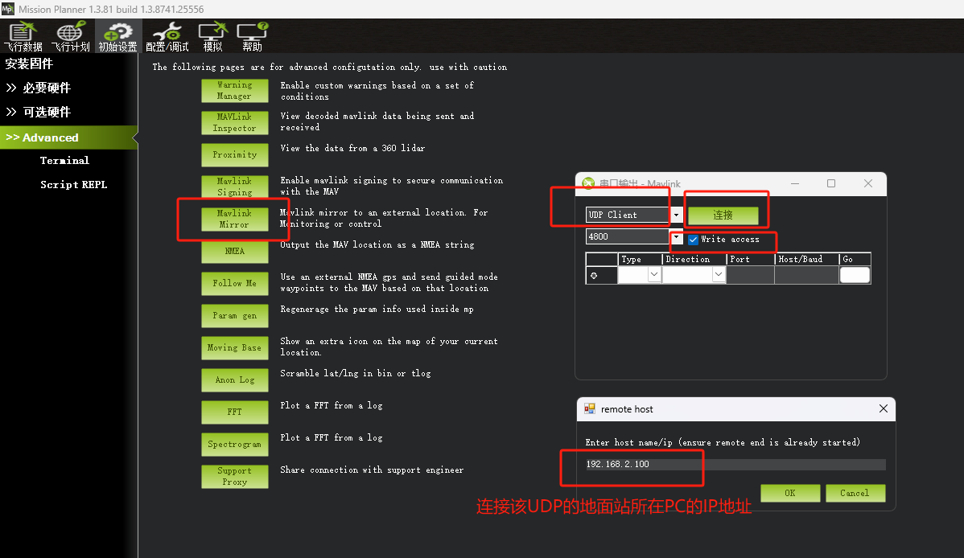Open the MAVLink Inspector
Image resolution: width=964 pixels, height=558 pixels.
(234, 122)
